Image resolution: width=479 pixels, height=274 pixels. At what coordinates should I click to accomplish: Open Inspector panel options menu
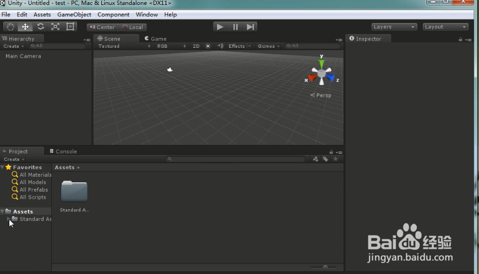(469, 40)
